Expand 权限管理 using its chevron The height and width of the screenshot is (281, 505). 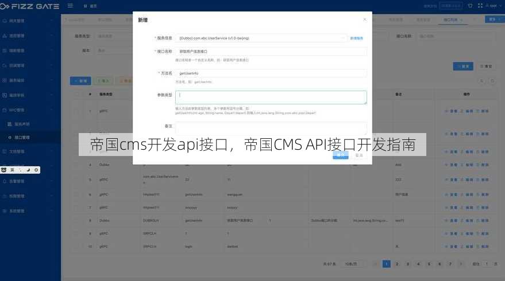click(x=52, y=196)
